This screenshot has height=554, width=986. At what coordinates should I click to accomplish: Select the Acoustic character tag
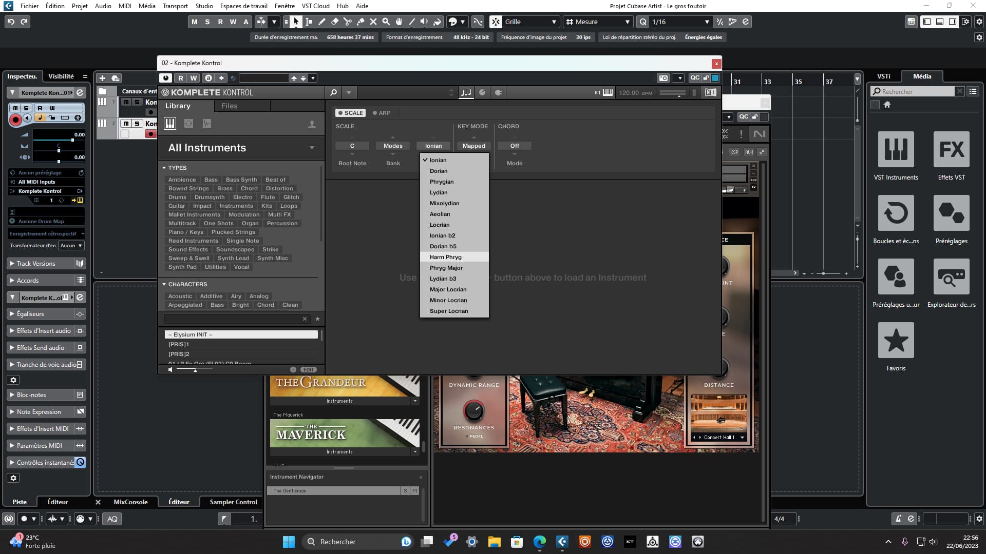click(180, 296)
